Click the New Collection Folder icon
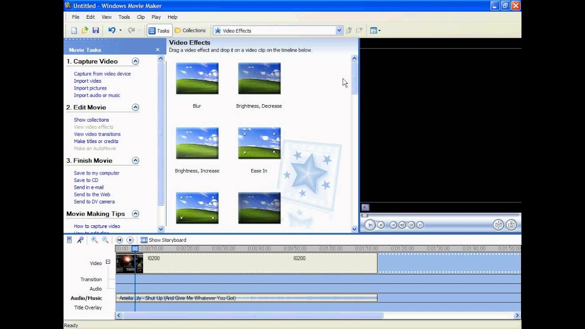This screenshot has width=585, height=329. [359, 31]
